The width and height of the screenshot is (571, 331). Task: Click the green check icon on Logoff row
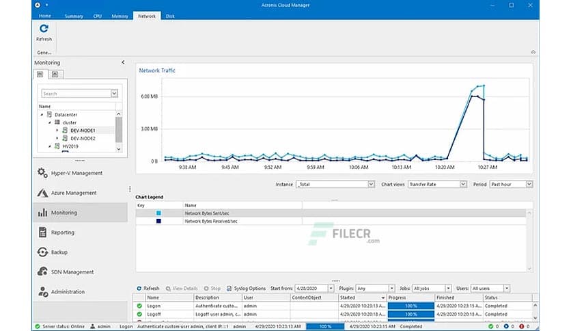(139, 314)
